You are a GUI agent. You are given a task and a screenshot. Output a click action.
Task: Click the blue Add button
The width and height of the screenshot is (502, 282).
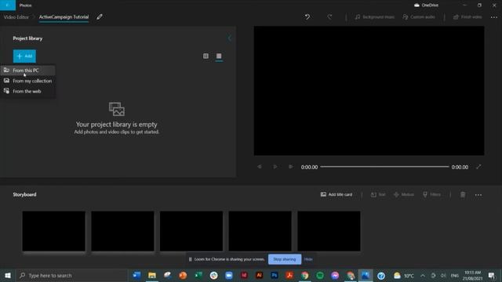24,56
